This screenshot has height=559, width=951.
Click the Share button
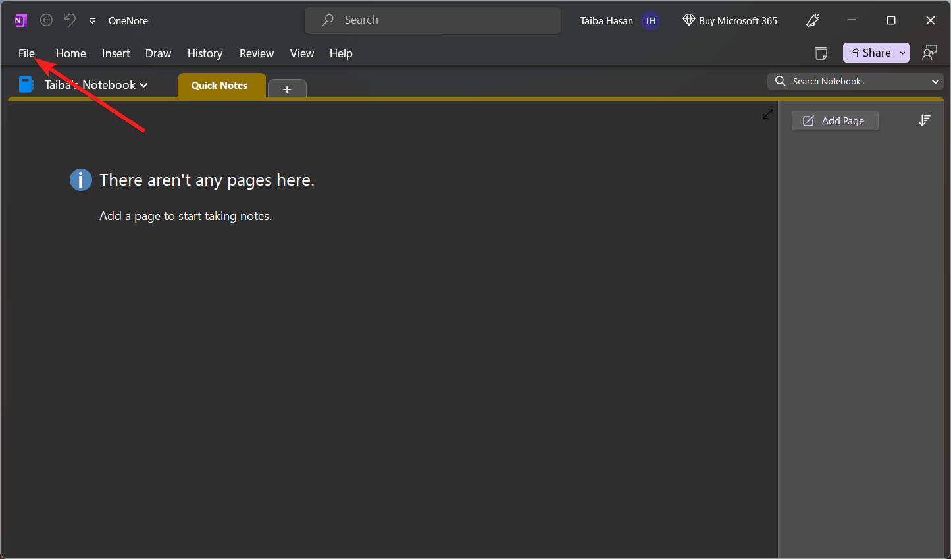point(870,53)
